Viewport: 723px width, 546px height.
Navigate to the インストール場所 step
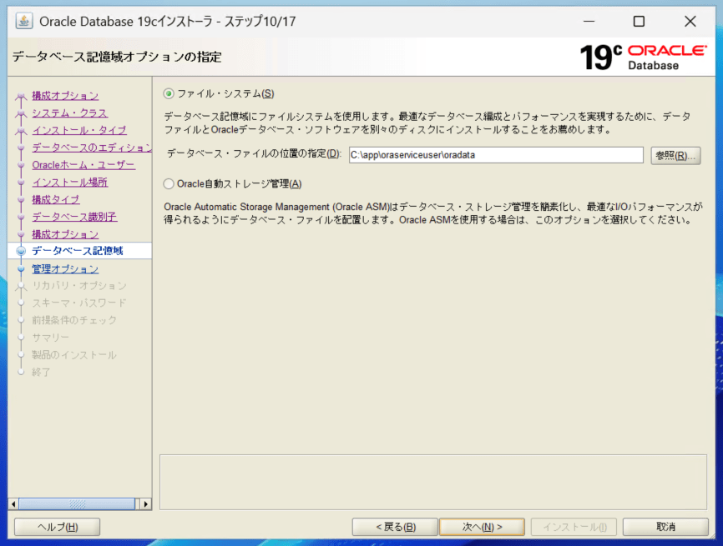69,182
